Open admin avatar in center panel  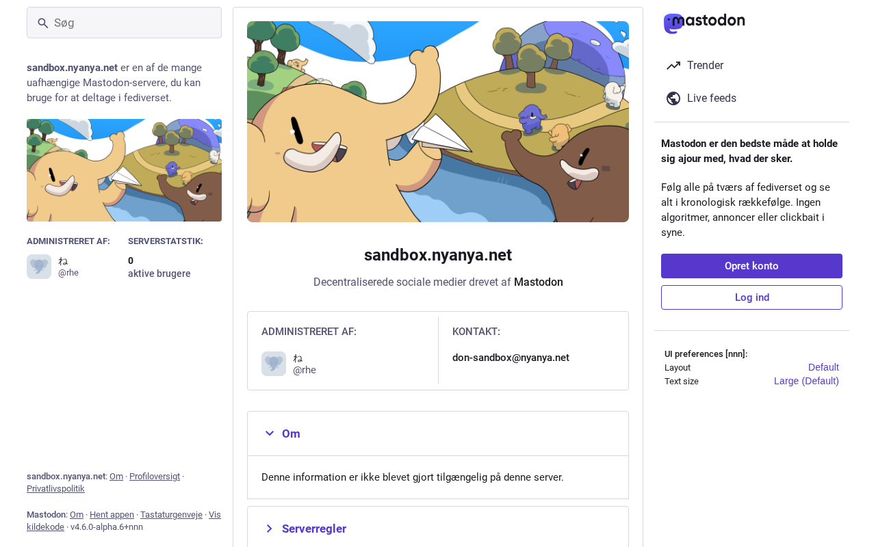click(274, 364)
